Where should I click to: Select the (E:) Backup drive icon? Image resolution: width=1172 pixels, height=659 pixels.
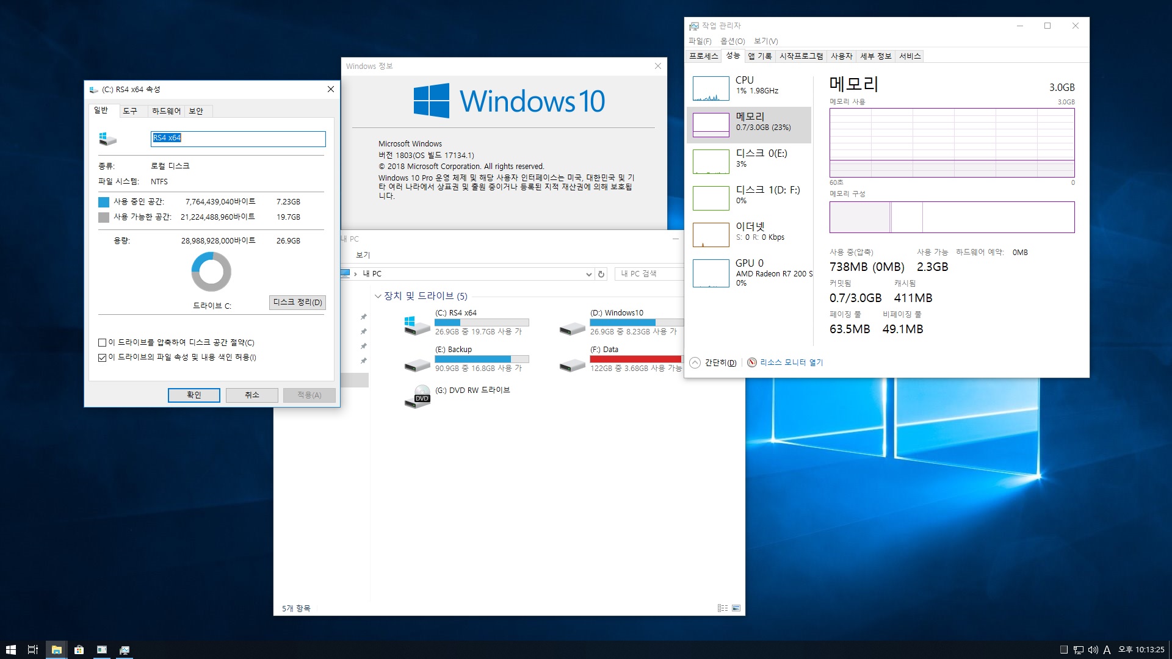point(418,365)
